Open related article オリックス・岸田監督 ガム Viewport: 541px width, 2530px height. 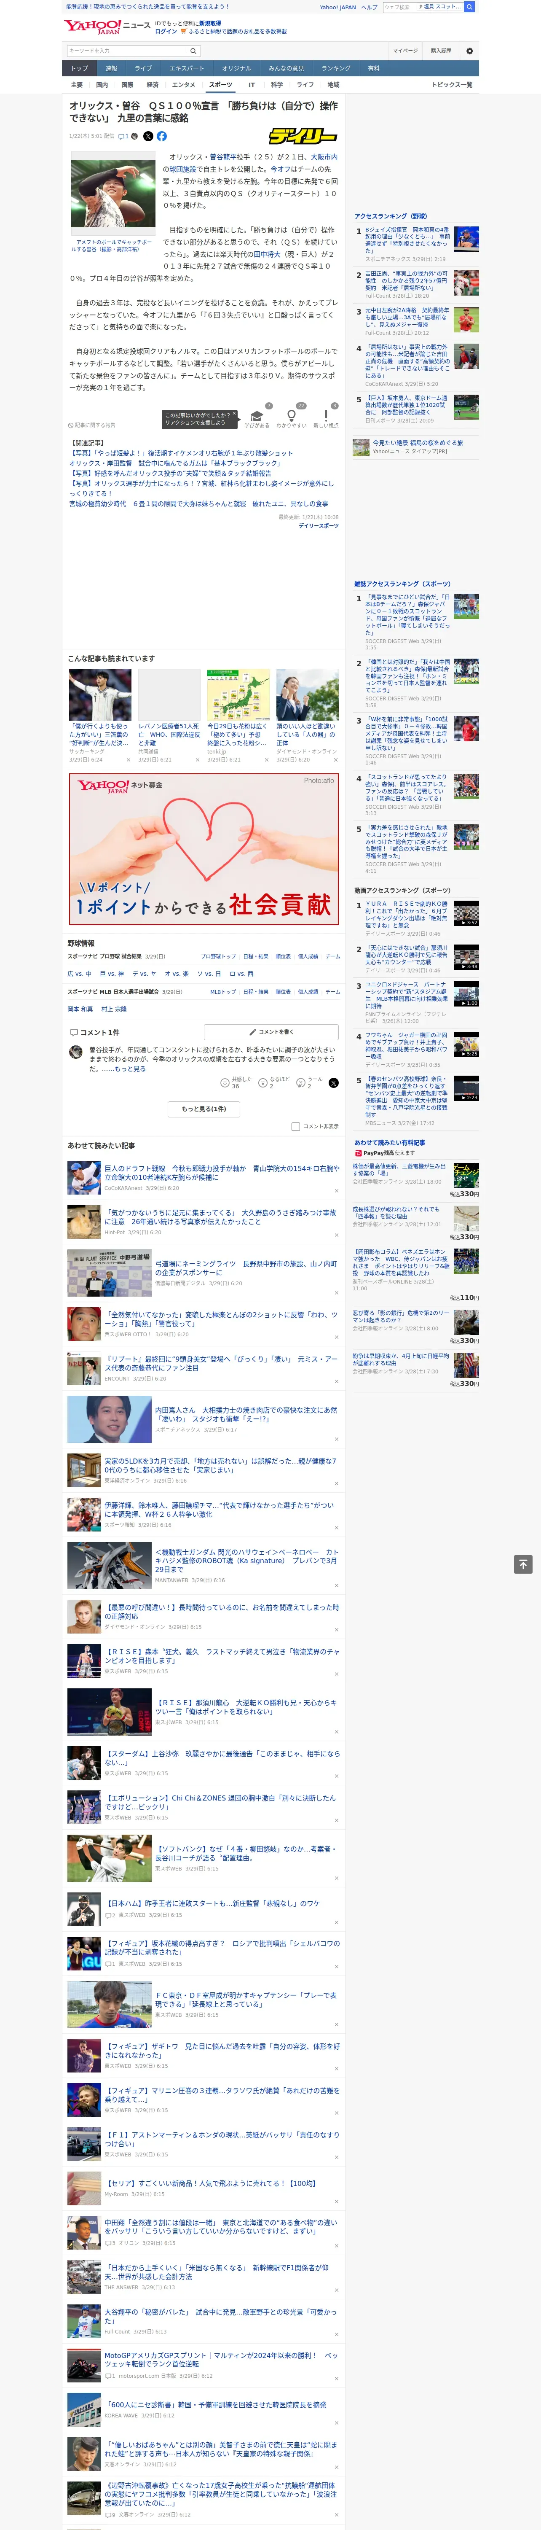175,463
